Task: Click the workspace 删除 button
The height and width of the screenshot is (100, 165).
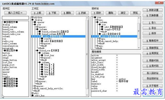Action: click(x=67, y=13)
